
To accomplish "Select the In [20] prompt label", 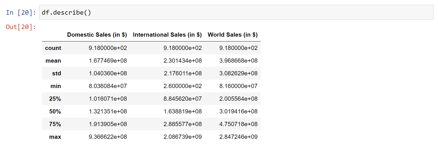I will click(x=21, y=13).
